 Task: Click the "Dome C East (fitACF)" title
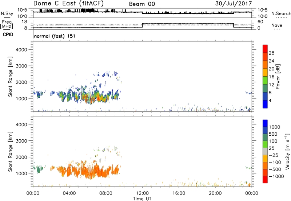[68, 3]
